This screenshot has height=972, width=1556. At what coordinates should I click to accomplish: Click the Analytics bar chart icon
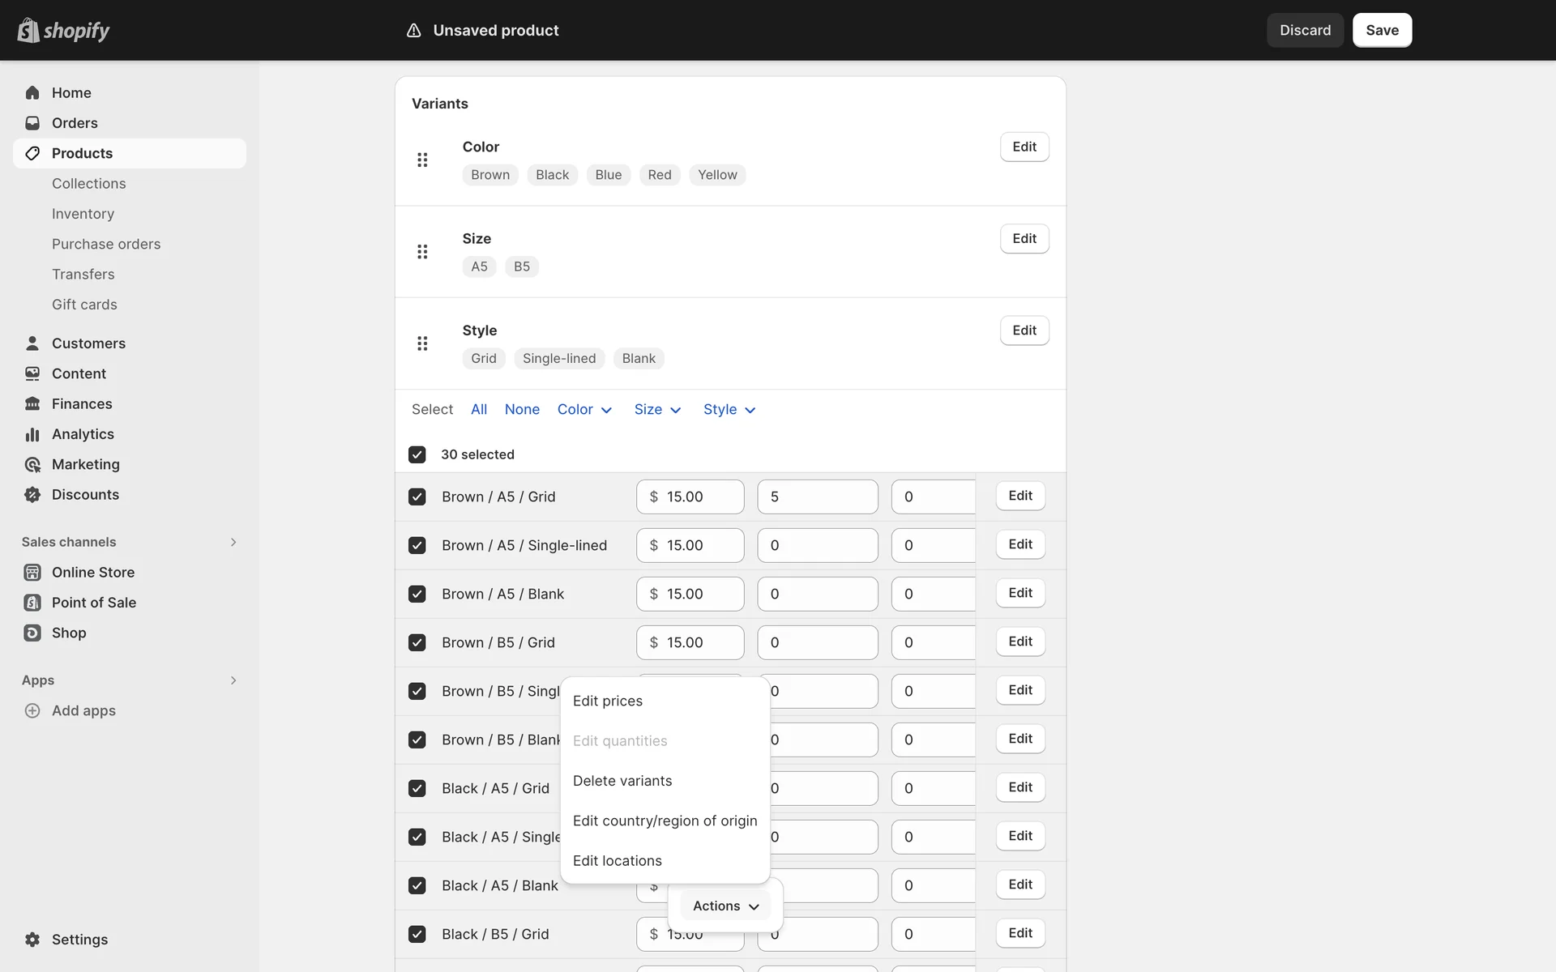32,434
